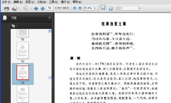Click the Print icon in toolbar

(x=6, y=8)
